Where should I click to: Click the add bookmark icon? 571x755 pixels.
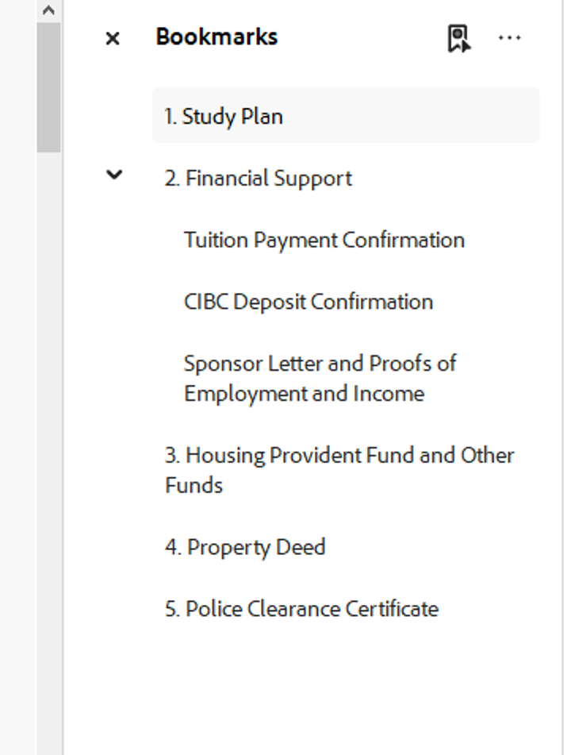[x=458, y=38]
